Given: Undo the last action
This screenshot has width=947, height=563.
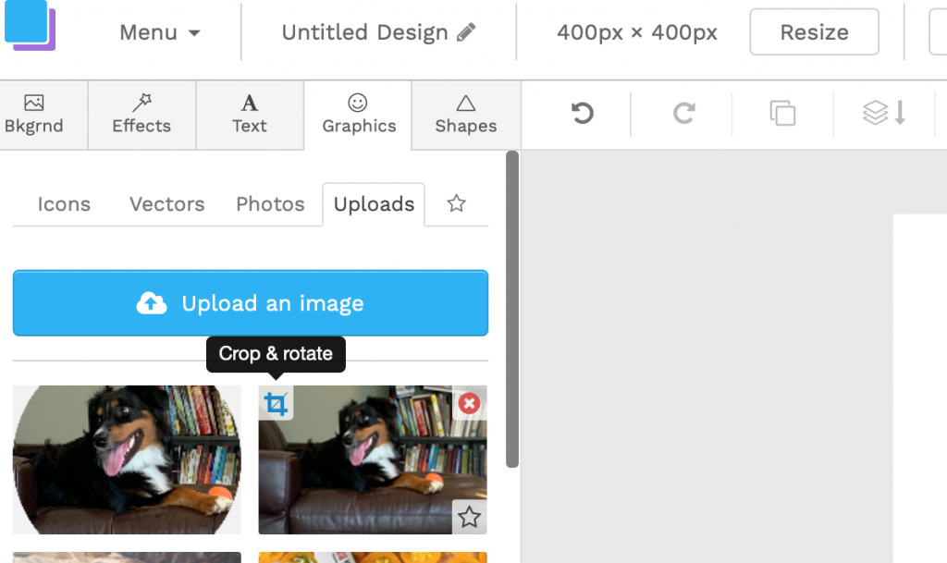Looking at the screenshot, I should [x=583, y=113].
